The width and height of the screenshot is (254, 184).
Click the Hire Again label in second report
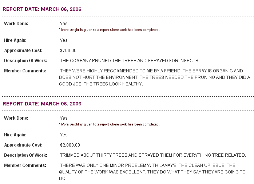click(15, 135)
